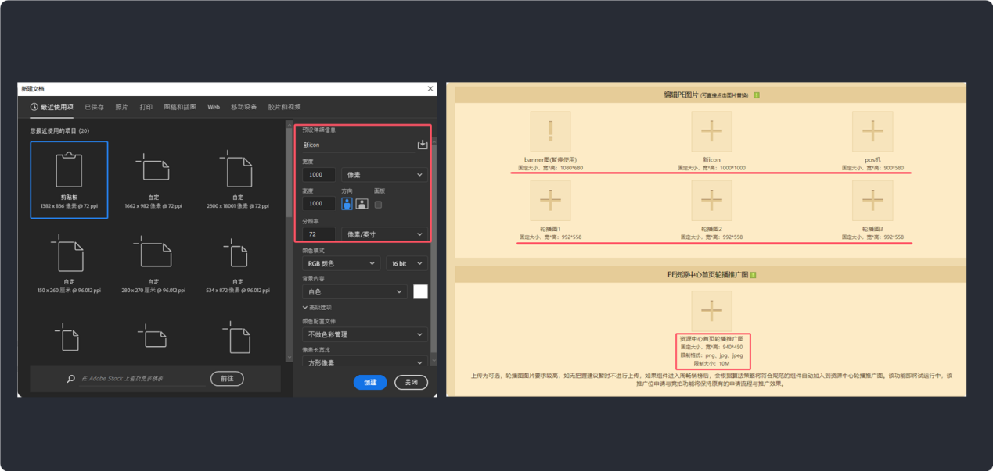993x471 pixels.
Task: Switch to the 移动设备 tab
Action: (243, 107)
